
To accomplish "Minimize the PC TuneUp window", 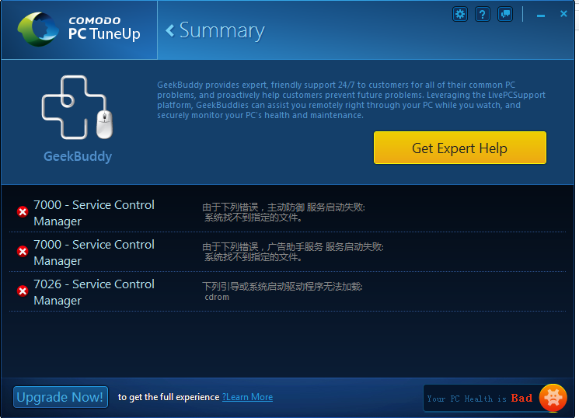I will (x=541, y=15).
